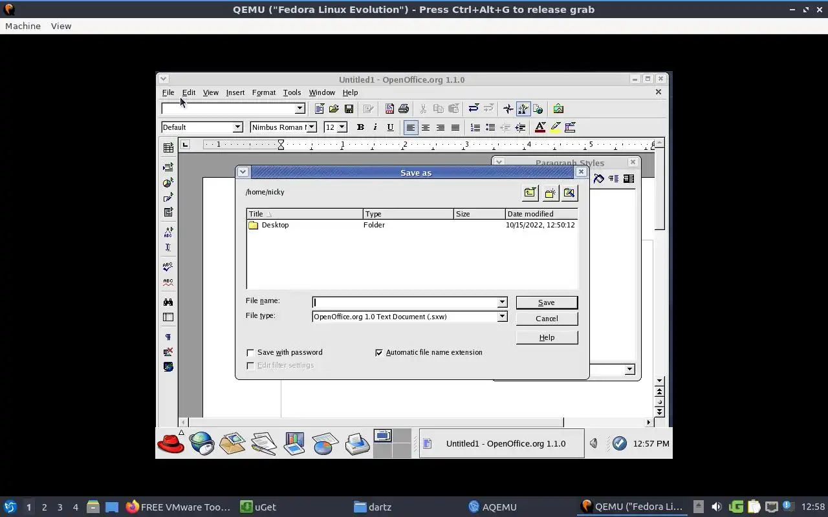
Task: Open the File menu
Action: (x=168, y=92)
